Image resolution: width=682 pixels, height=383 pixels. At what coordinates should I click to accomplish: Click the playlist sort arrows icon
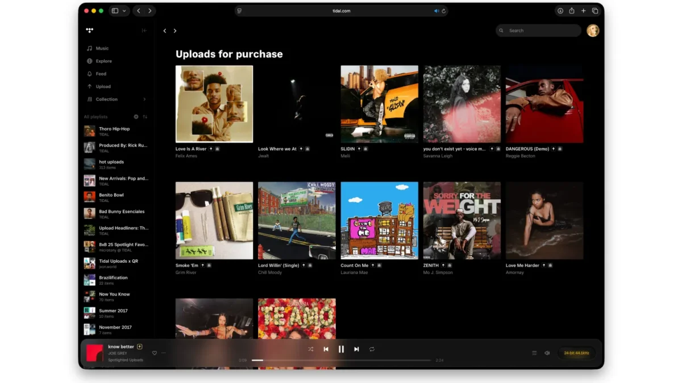[x=145, y=117]
